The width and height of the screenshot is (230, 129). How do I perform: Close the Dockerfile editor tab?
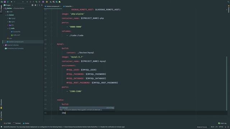(73, 6)
